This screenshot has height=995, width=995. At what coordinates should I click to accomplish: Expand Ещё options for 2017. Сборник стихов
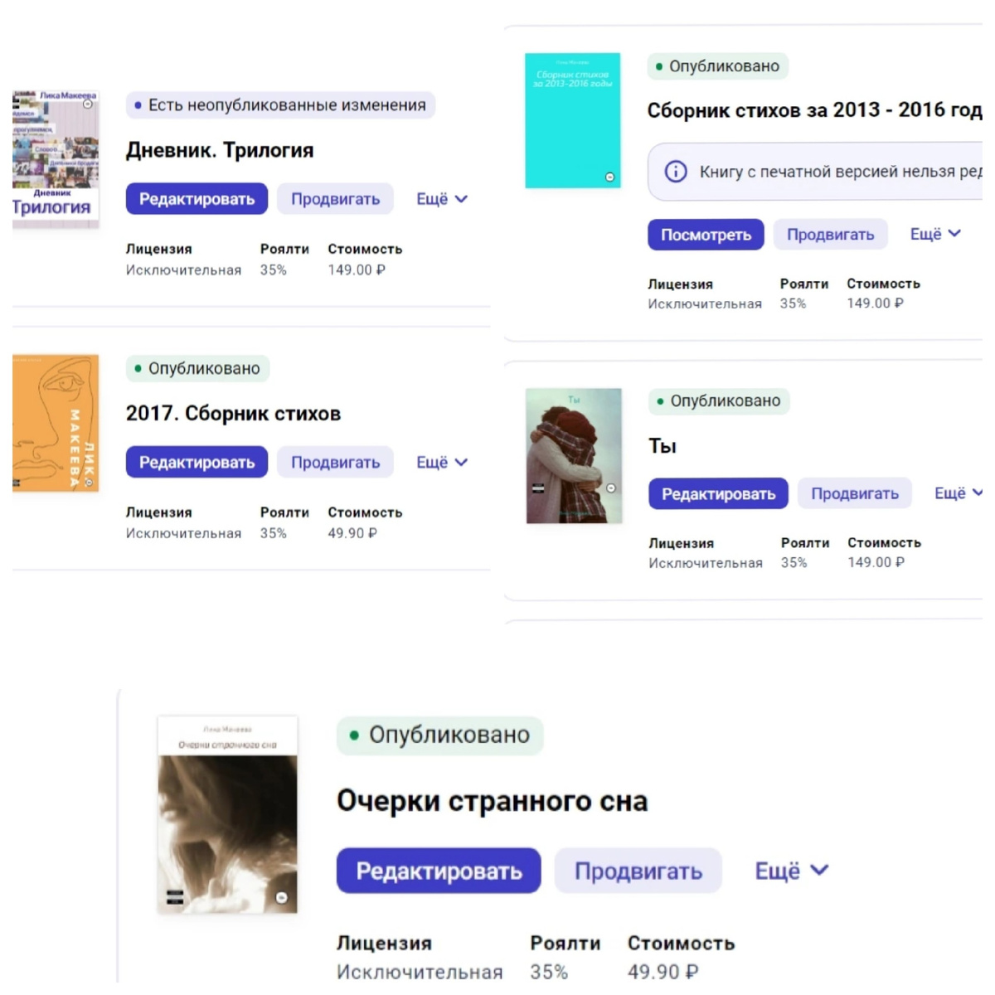click(x=440, y=462)
